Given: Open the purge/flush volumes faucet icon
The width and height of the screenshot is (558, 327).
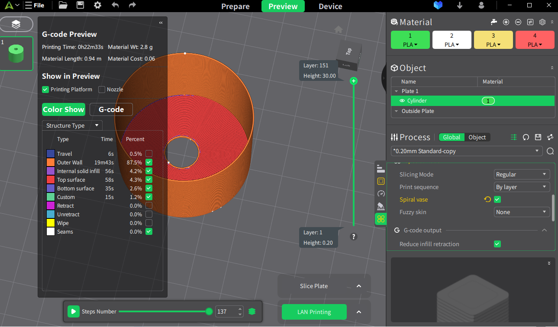Looking at the screenshot, I should [494, 22].
